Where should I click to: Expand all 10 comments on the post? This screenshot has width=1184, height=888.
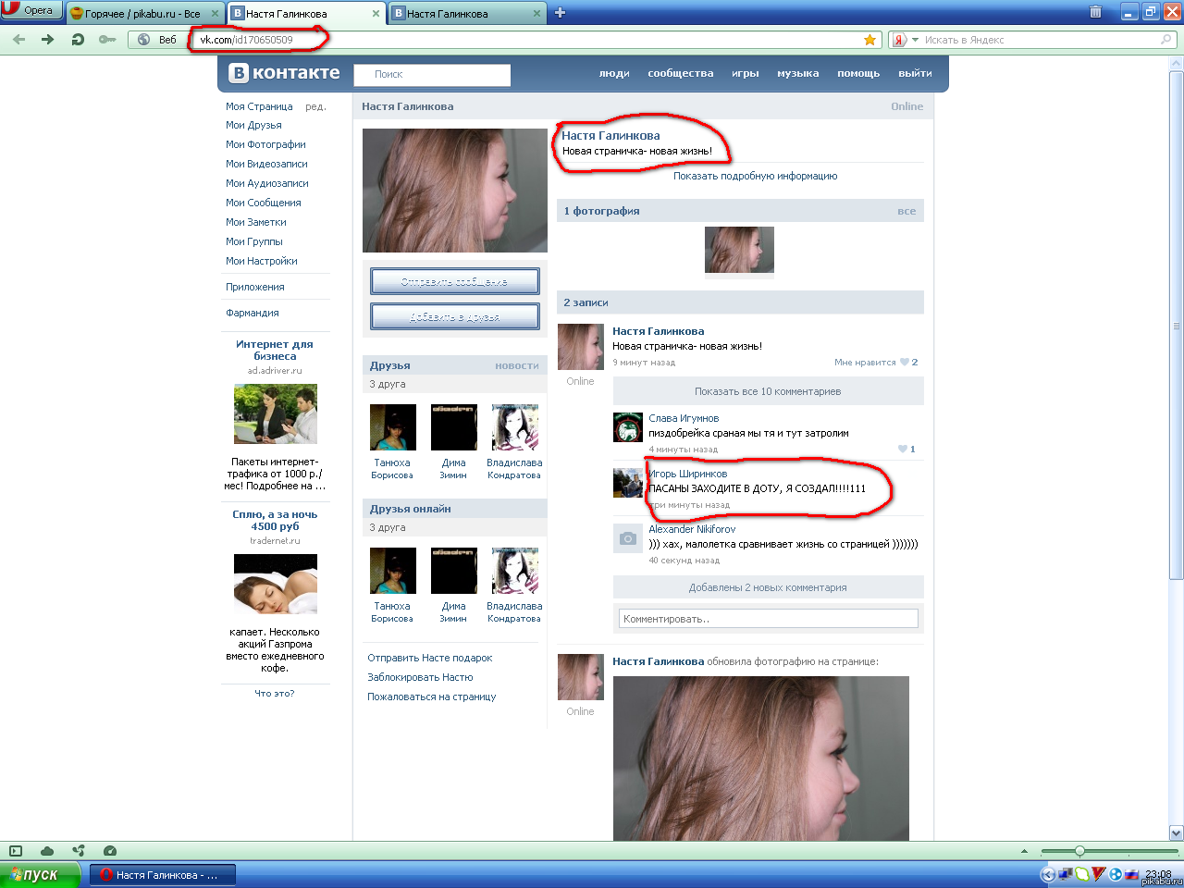(768, 391)
